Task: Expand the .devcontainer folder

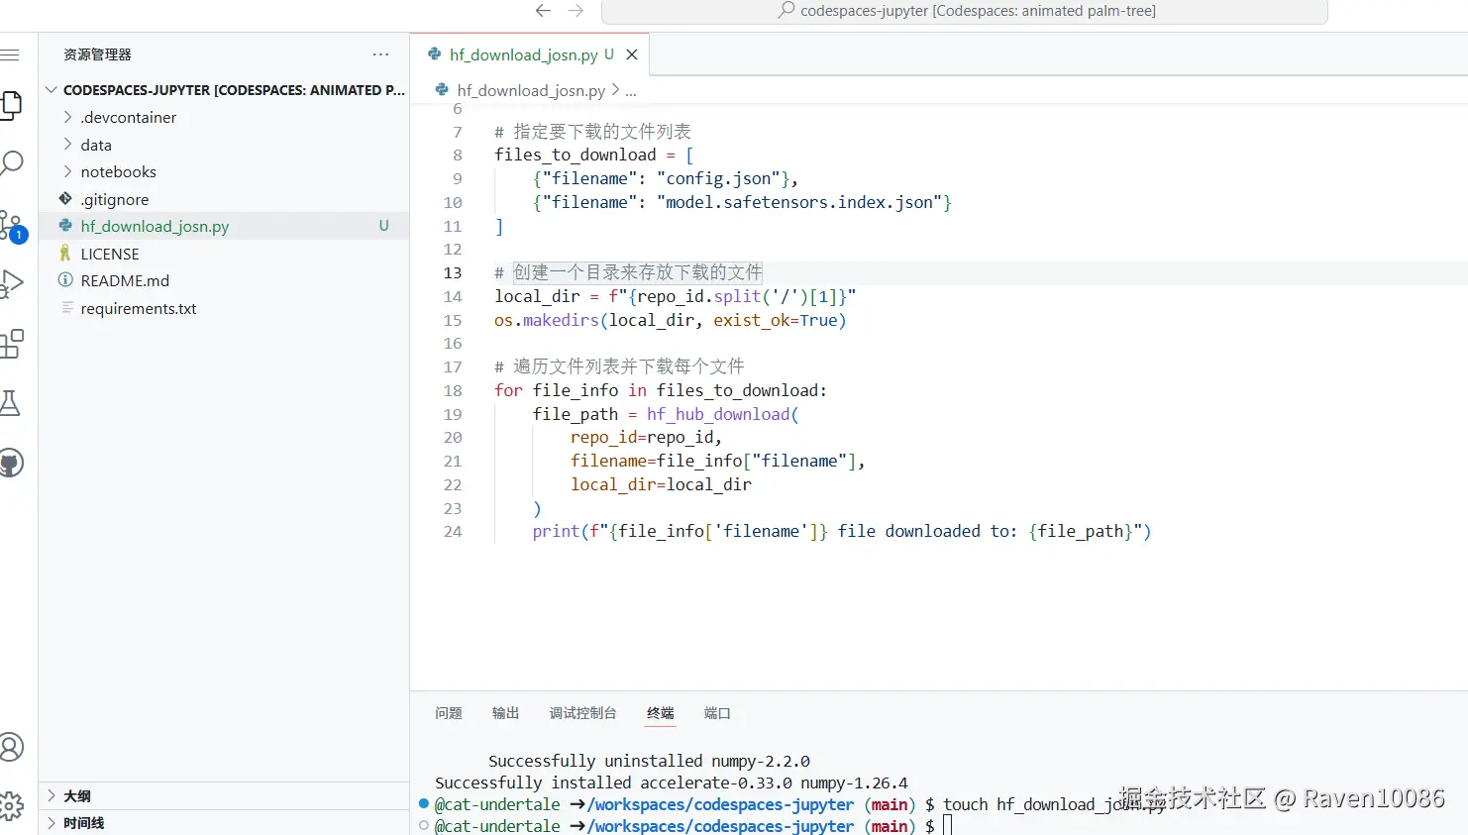Action: (x=226, y=117)
